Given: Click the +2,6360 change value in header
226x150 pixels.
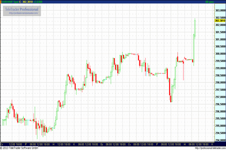Looking at the screenshot, I should point(38,2).
